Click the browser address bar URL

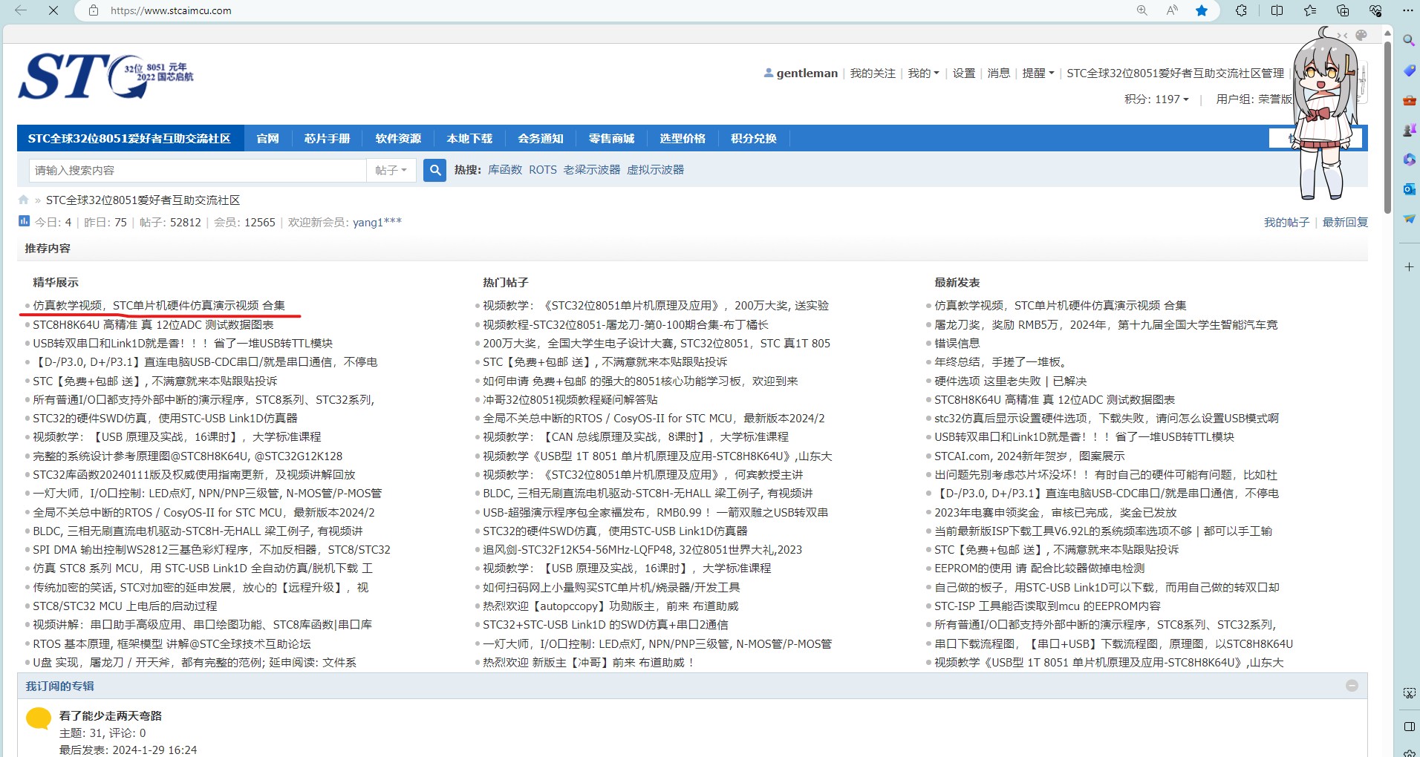point(171,10)
